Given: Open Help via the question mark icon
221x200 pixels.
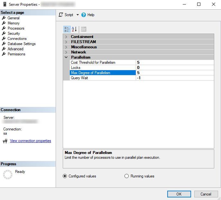Looking at the screenshot, I should pyautogui.click(x=84, y=15).
